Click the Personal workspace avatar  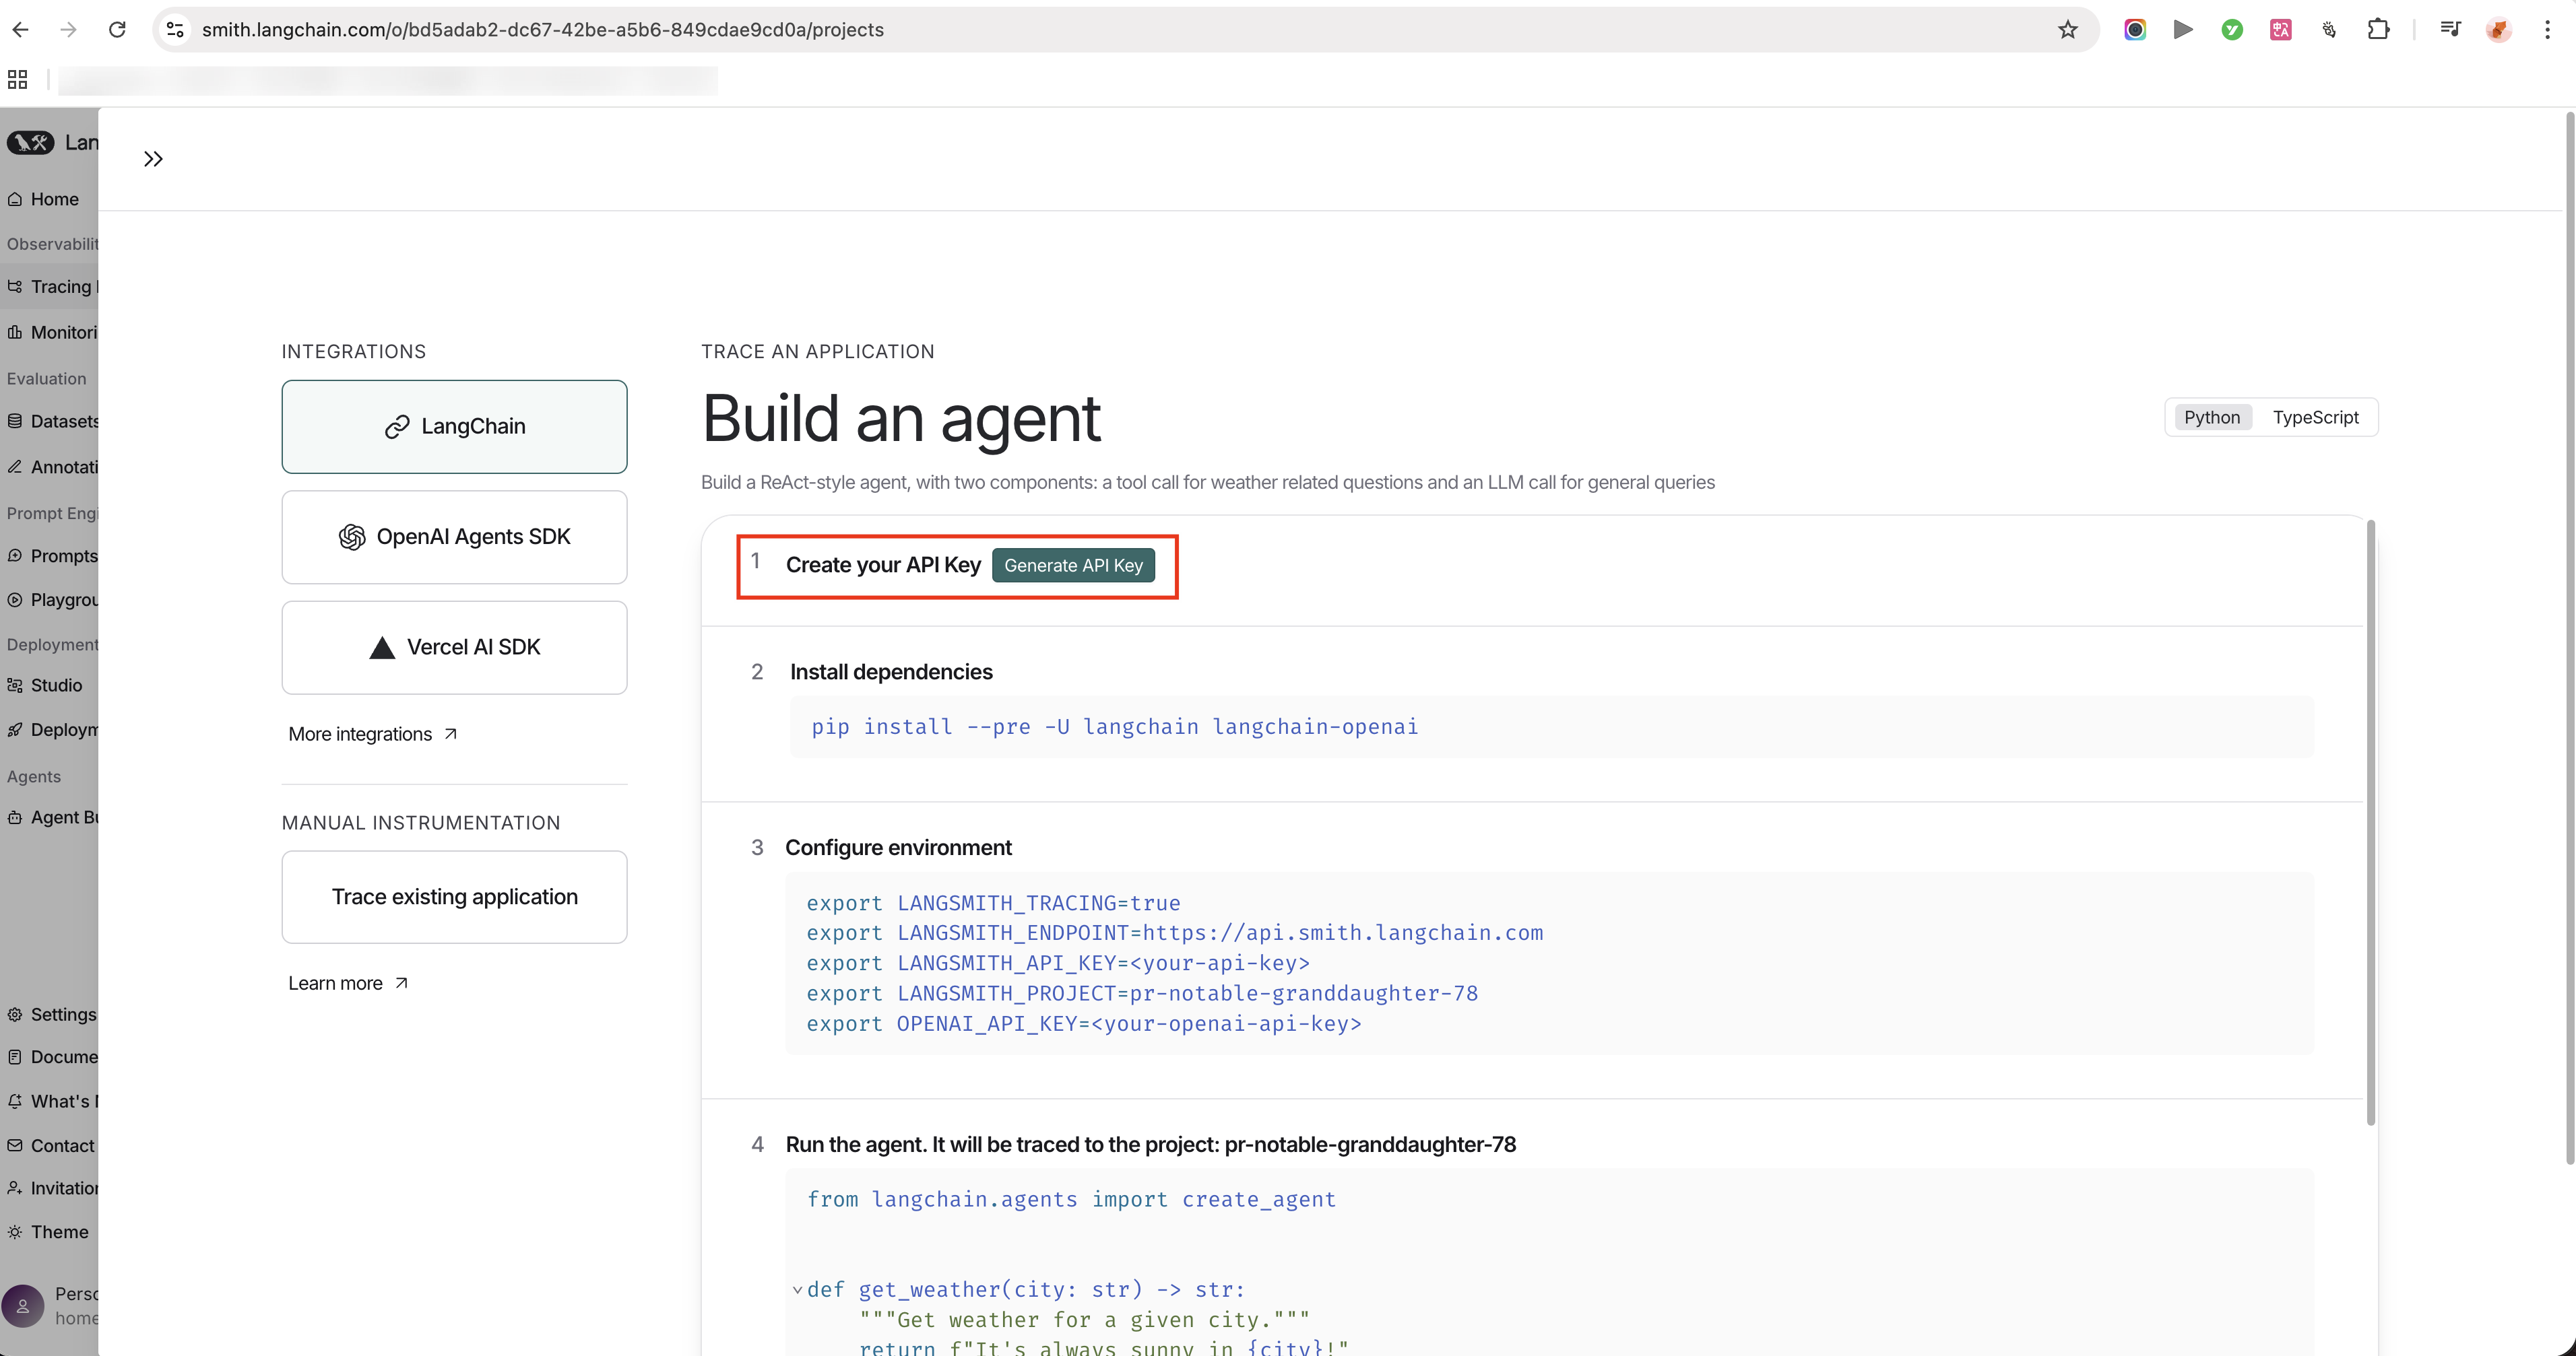(x=23, y=1306)
